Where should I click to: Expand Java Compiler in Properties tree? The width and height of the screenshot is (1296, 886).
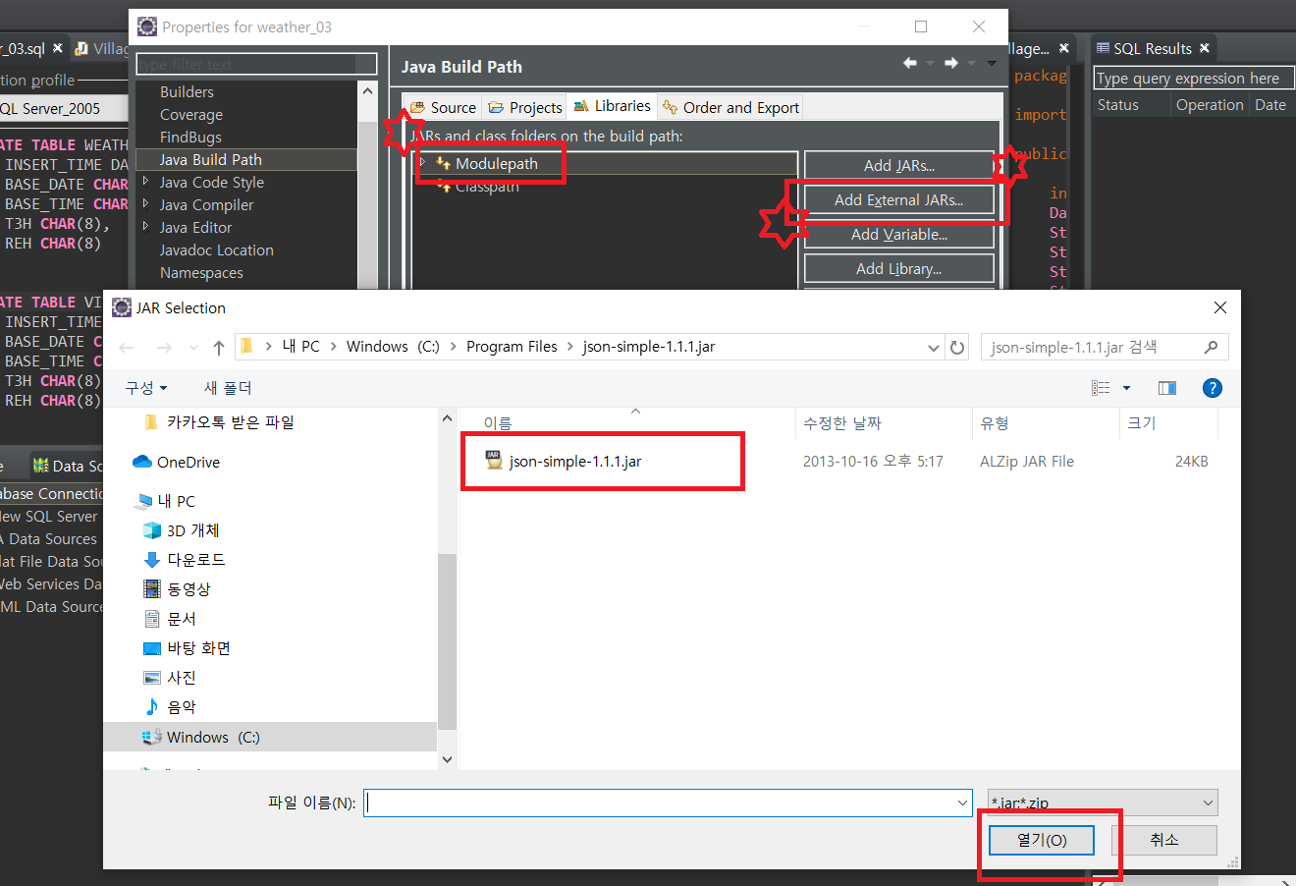145,204
